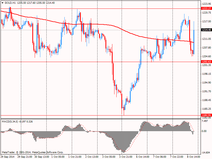Click the OHLC values 1205.50 1217.60 1205.50 1214.40
The image size is (212, 159).
(x=36, y=3)
